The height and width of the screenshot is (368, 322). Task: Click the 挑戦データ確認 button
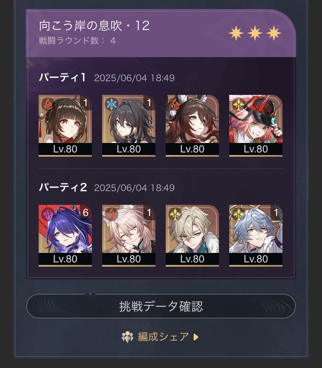click(161, 306)
